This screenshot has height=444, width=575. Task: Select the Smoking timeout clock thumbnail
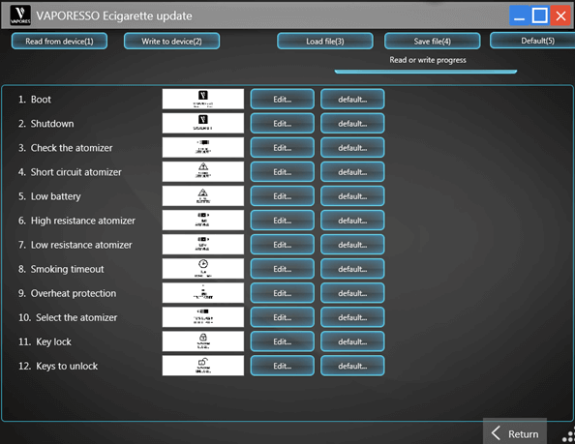203,269
